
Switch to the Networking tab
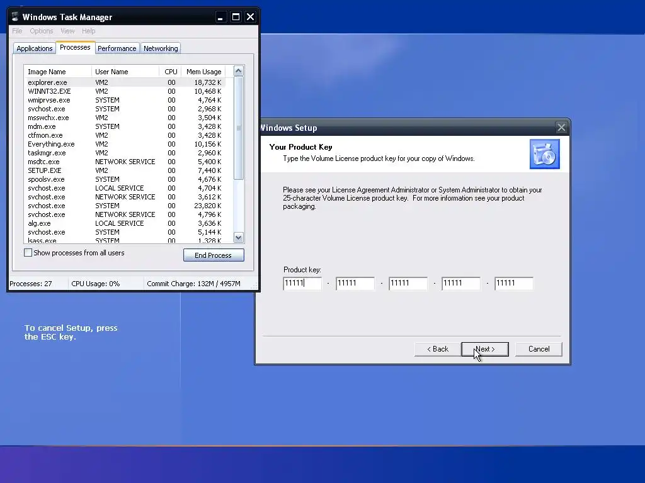161,48
